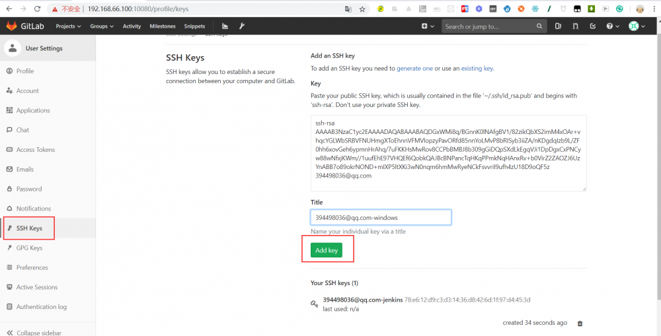This screenshot has height=336, width=661.
Task: Go forward in the browser
Action: 23,9
